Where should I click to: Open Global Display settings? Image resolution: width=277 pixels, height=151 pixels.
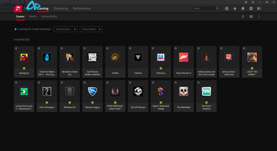(91, 29)
